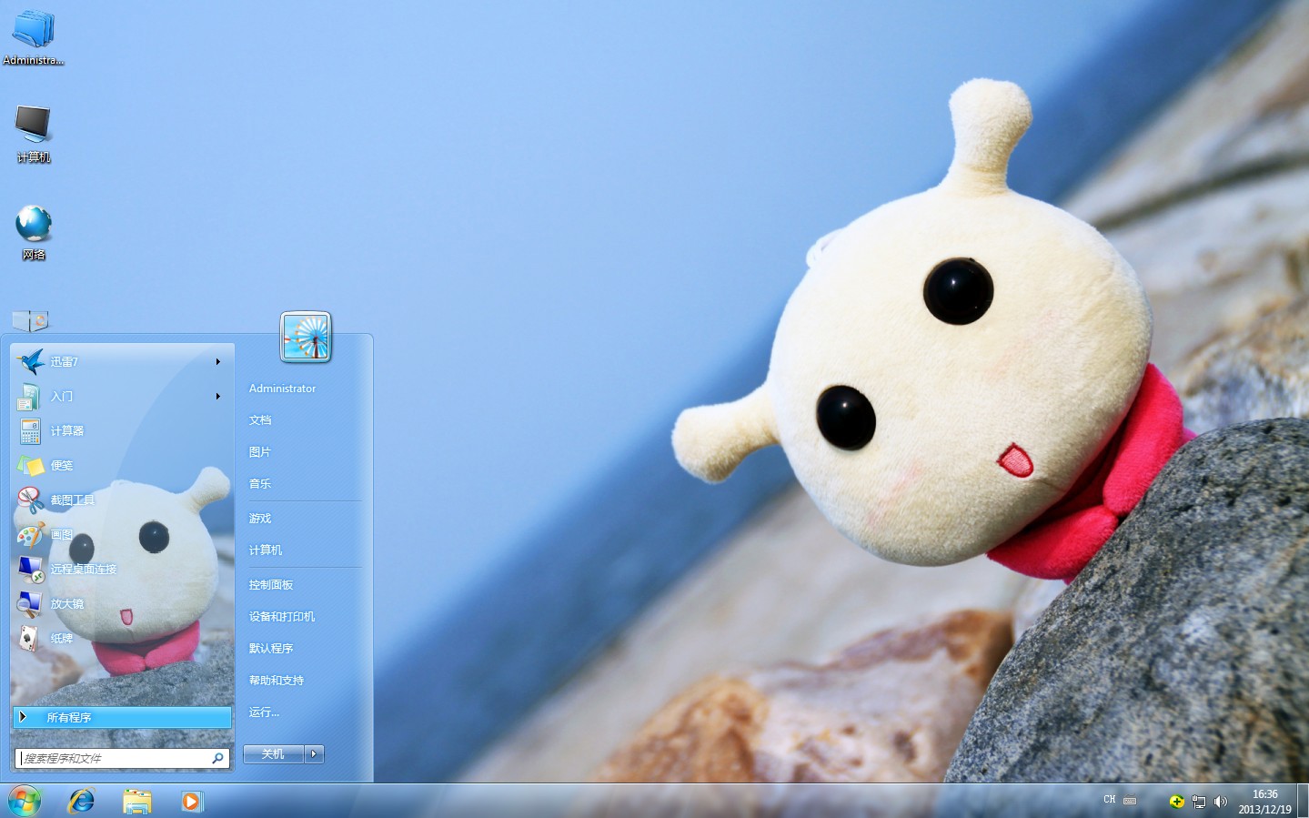Select 计算机 desktop icon

34,134
